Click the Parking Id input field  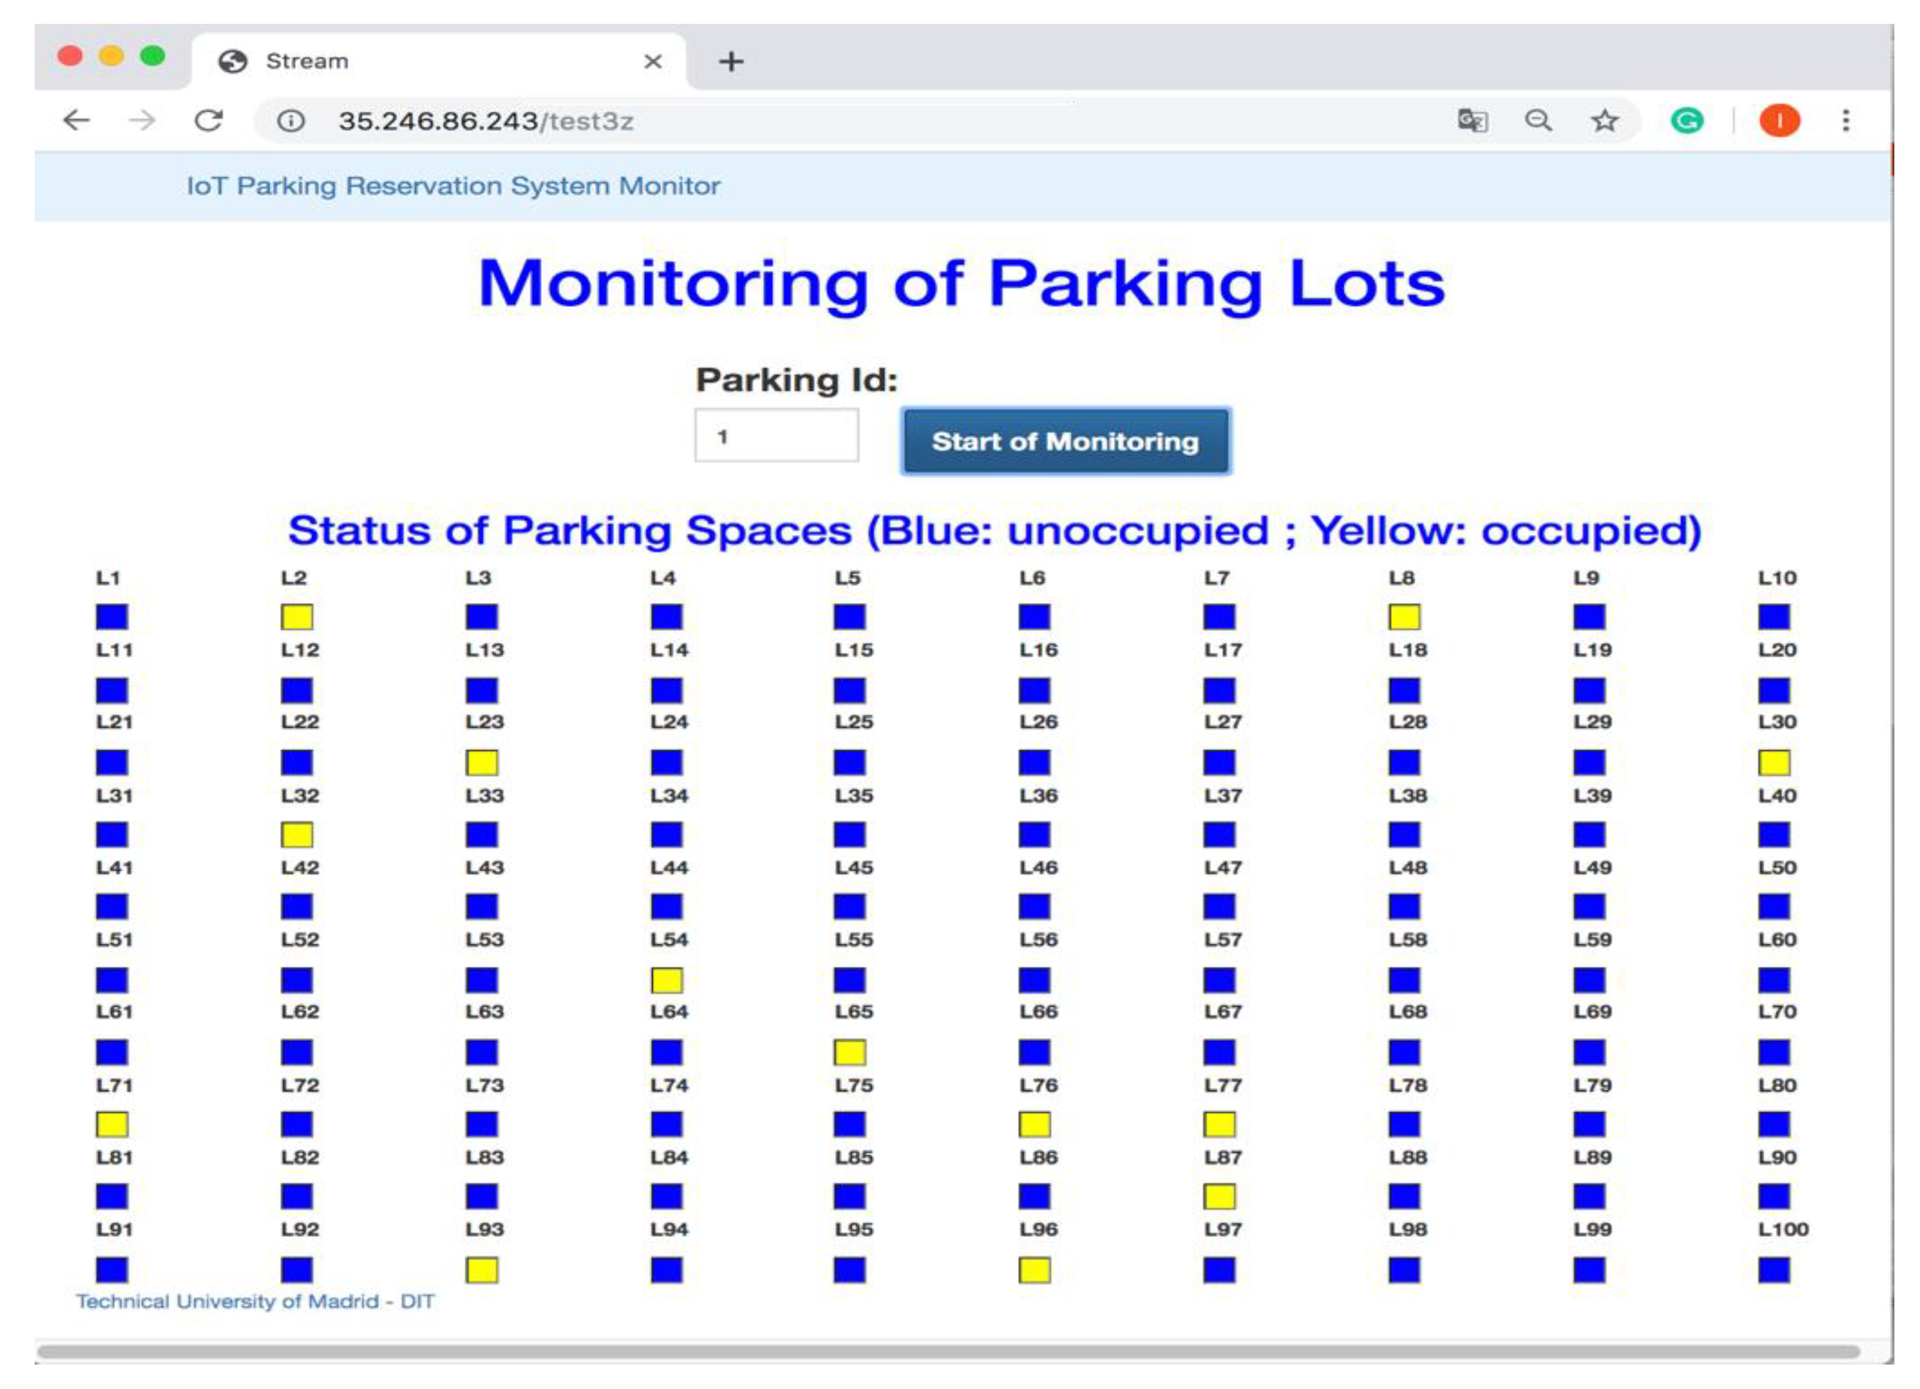[776, 436]
